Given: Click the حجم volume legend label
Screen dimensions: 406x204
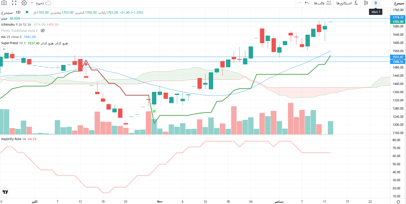Looking at the screenshot, I should (4, 18).
